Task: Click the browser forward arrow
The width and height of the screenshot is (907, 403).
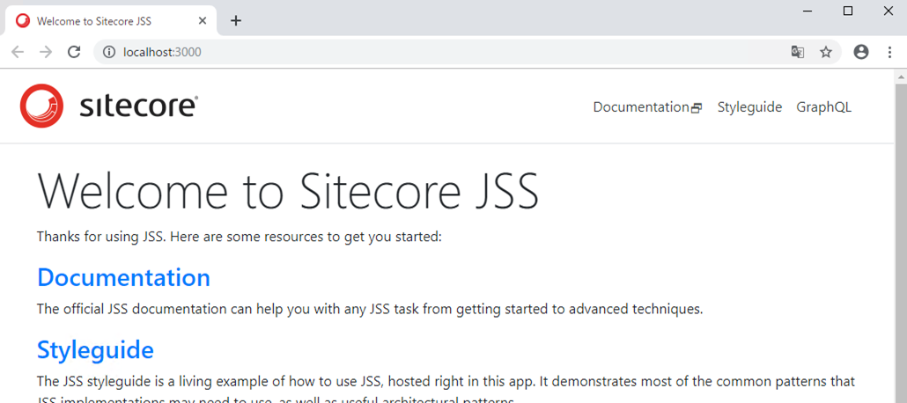Action: tap(46, 52)
